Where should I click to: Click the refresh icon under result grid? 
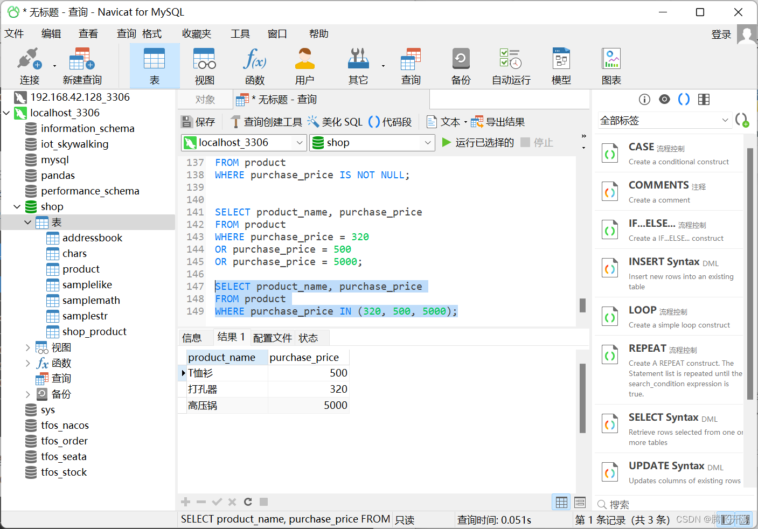[x=248, y=502]
